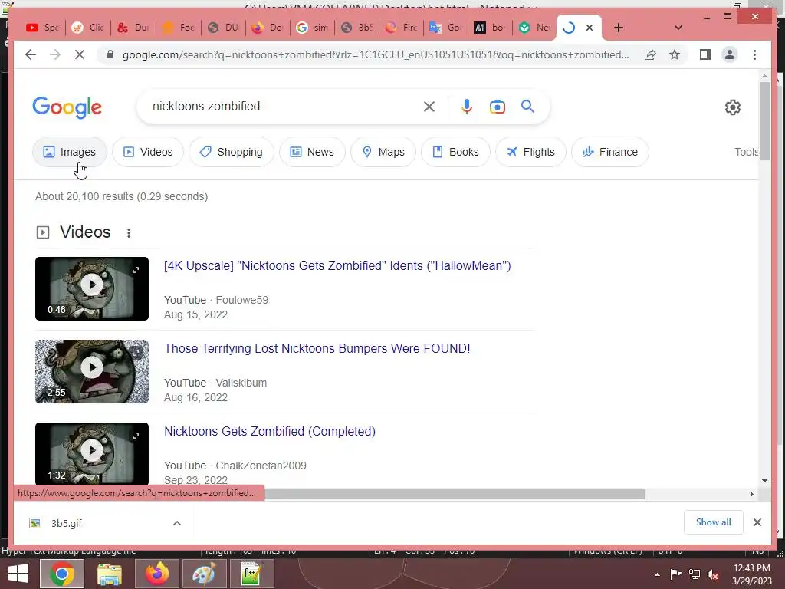Filter results by Maps

tap(383, 152)
